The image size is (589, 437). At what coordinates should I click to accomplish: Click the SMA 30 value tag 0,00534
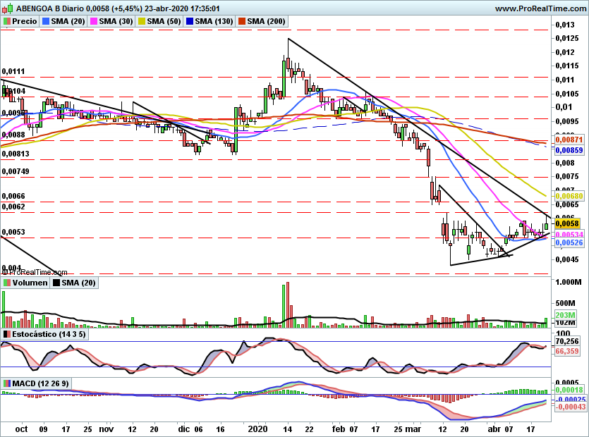(569, 235)
